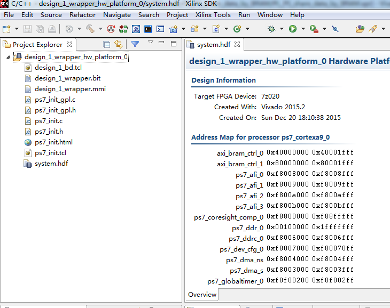390x308 pixels.
Task: Open the Source menu
Action: pos(51,15)
